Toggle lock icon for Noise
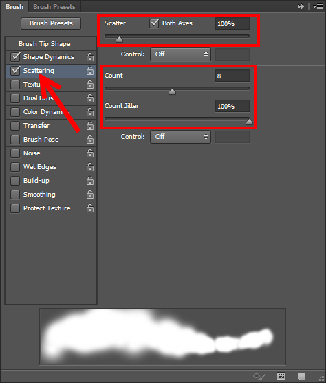Screen dimensions: 326x383 coord(90,153)
